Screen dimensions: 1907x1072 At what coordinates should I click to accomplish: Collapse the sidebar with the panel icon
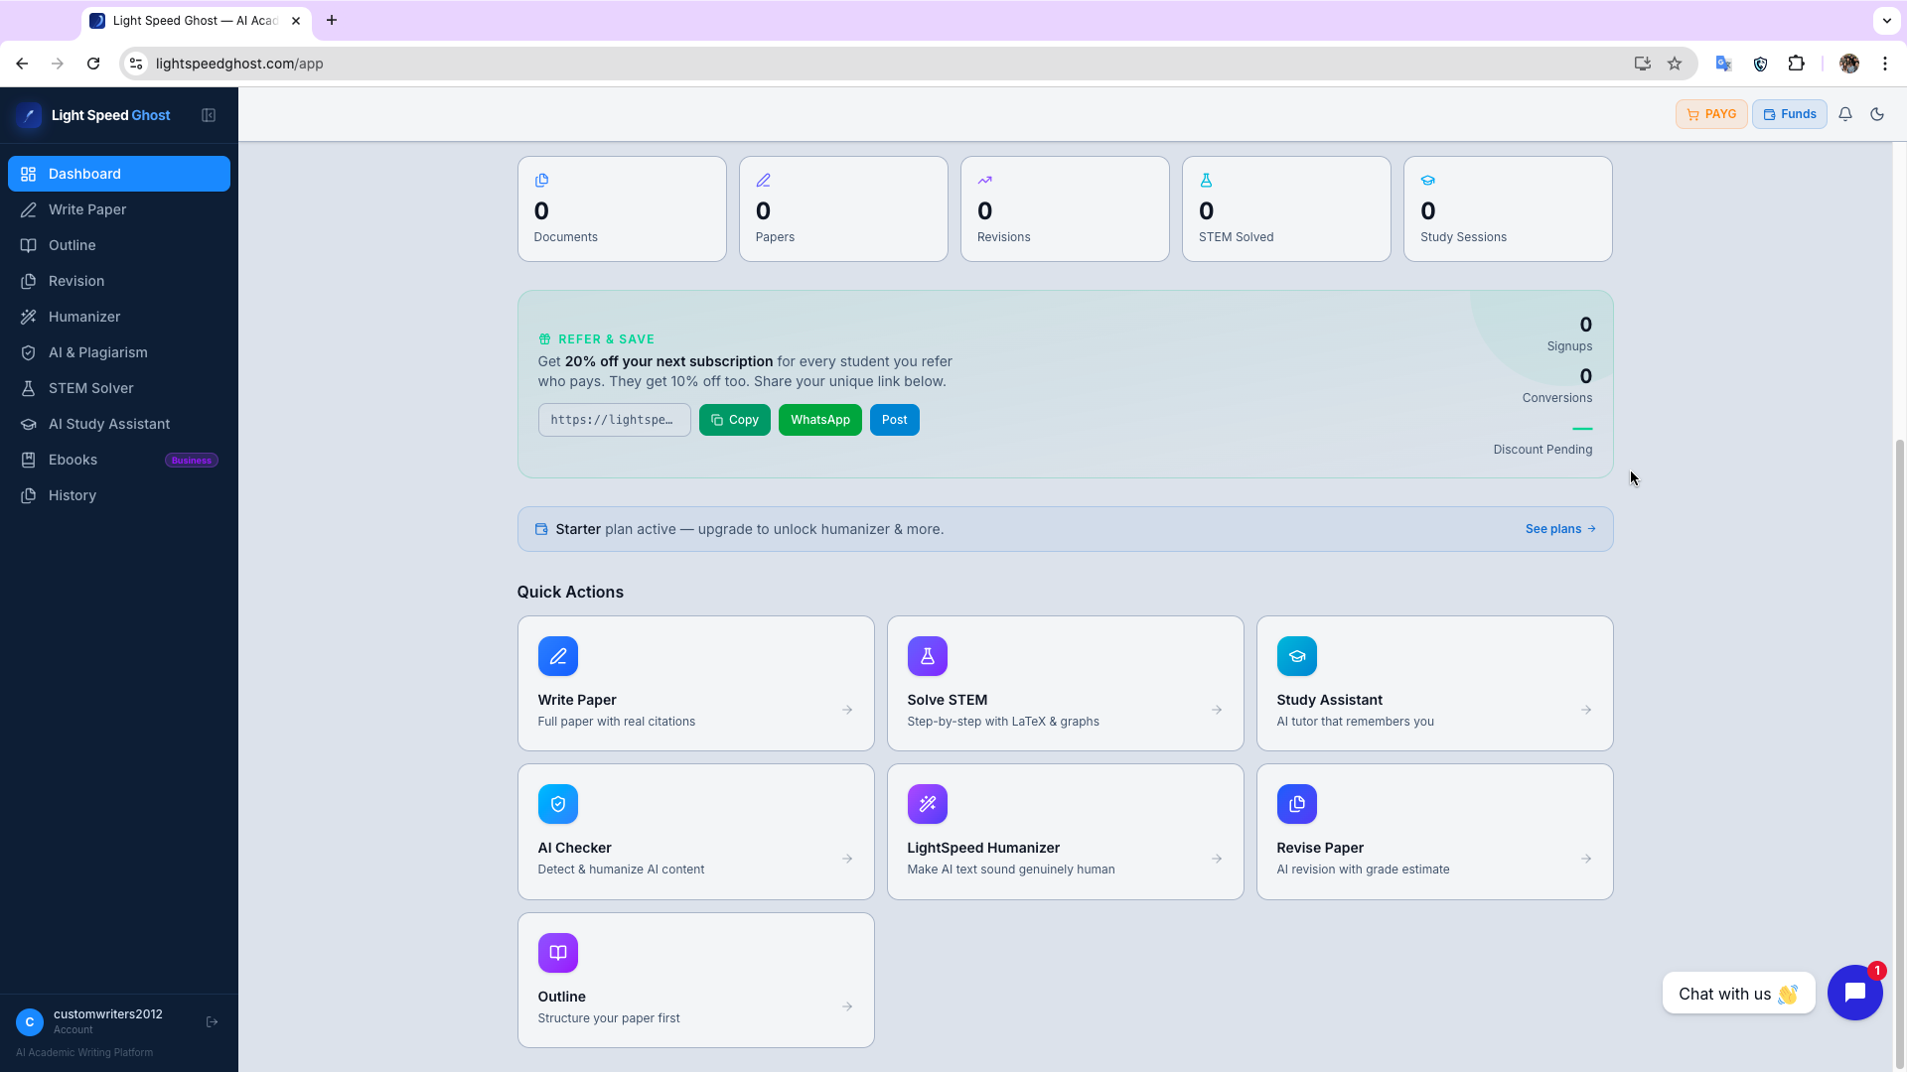pos(209,115)
